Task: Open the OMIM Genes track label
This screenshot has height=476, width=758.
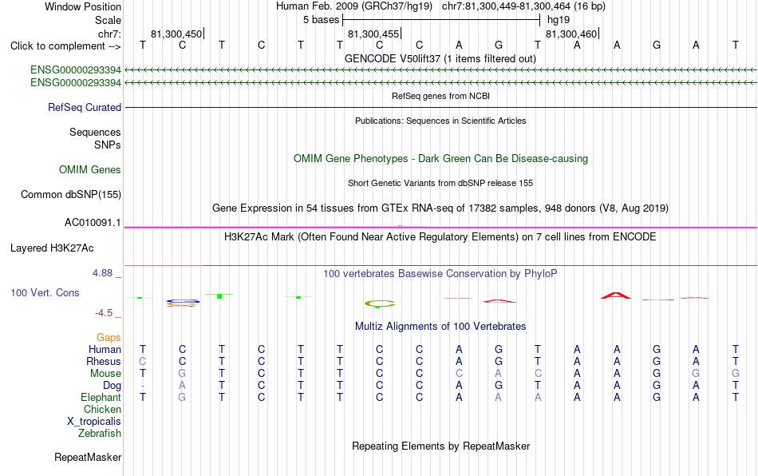Action: coord(90,170)
